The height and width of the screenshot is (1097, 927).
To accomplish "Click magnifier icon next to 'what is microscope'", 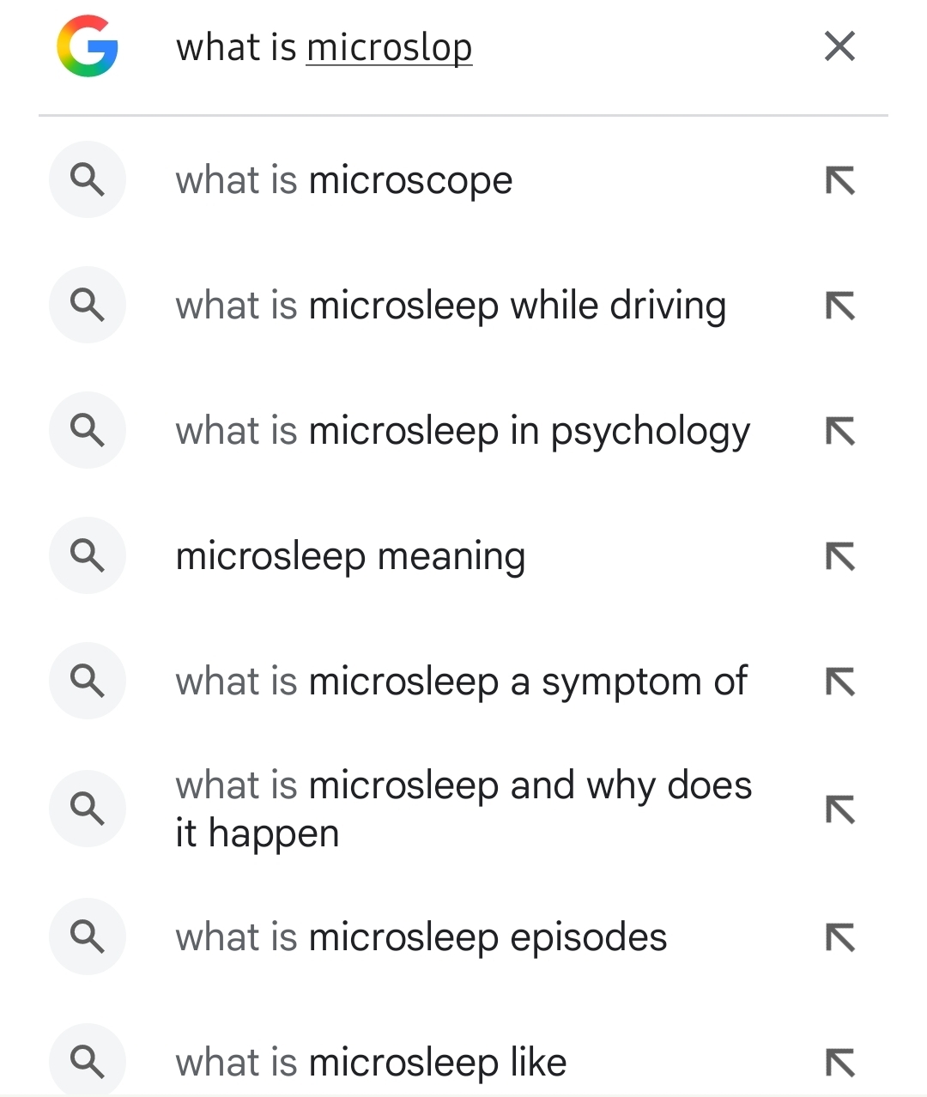I will click(x=87, y=180).
